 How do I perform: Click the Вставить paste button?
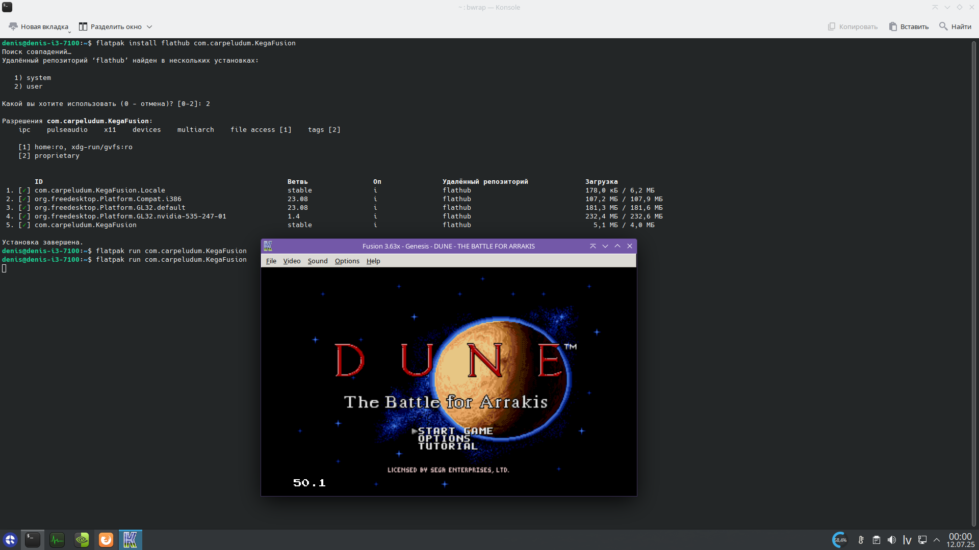[909, 26]
